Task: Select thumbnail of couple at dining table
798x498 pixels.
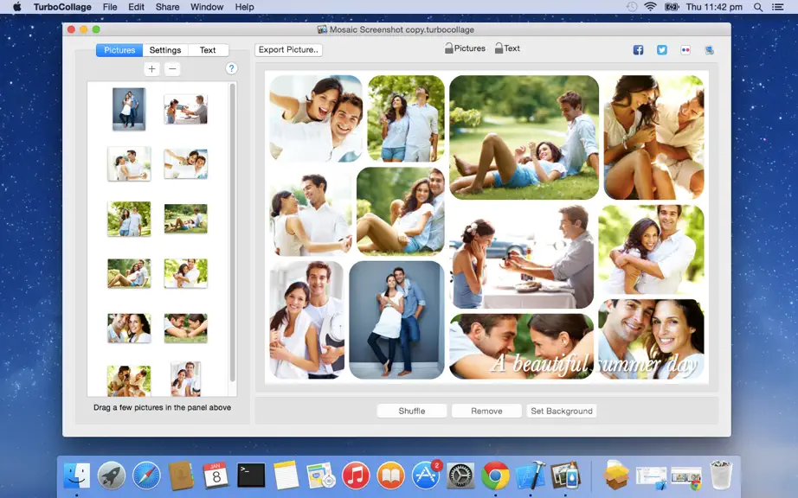Action: tap(186, 109)
